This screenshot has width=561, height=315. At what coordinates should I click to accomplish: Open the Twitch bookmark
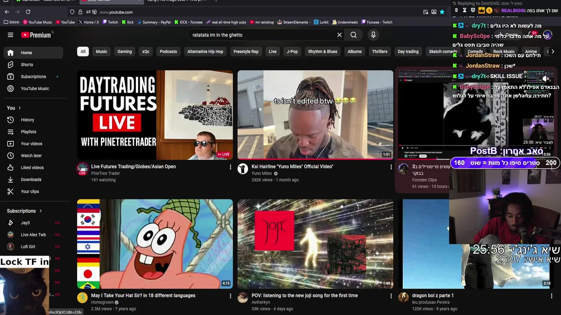click(x=110, y=22)
